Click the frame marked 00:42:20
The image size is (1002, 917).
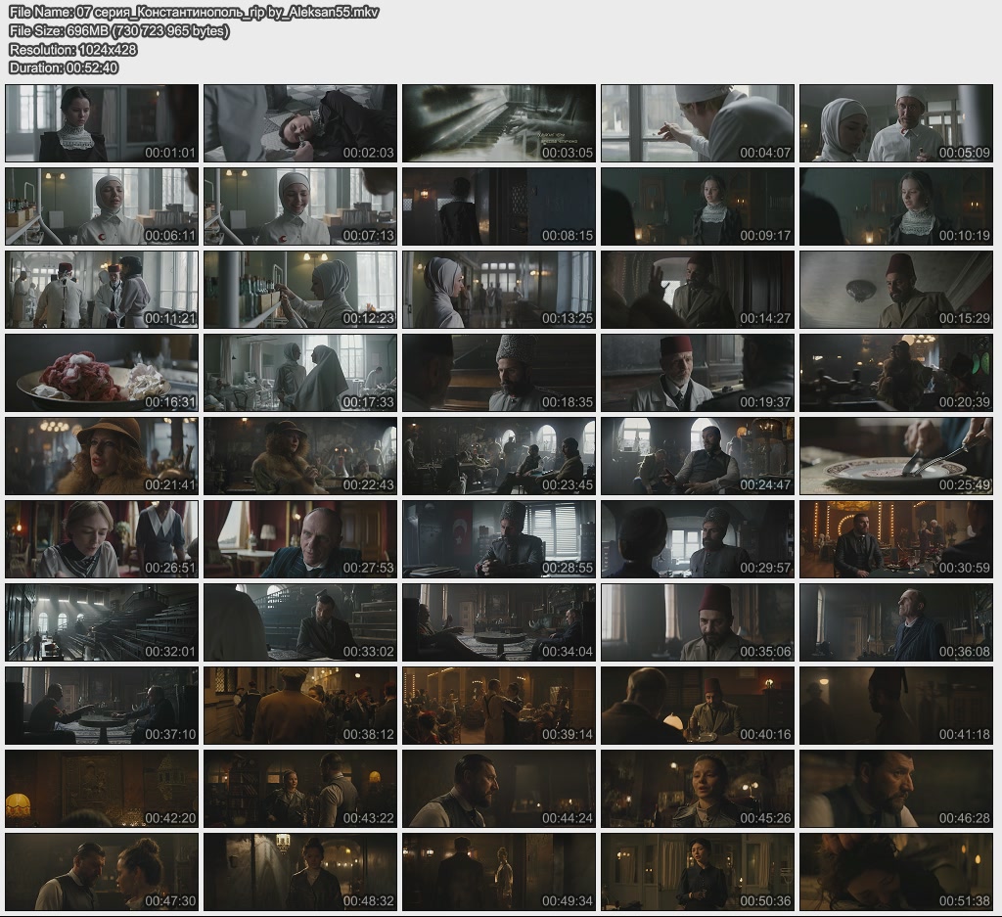(102, 788)
